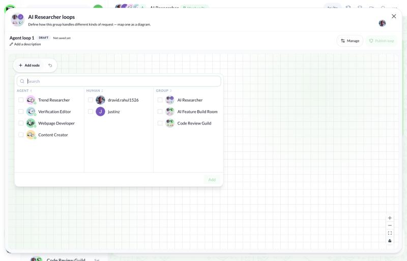Click the AGENT column header
Image resolution: width=407 pixels, height=261 pixels.
point(22,91)
